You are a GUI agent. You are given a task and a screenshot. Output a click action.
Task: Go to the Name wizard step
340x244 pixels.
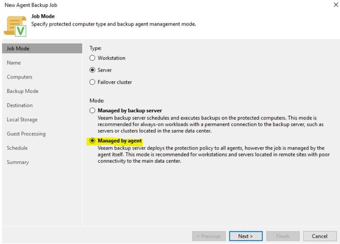point(14,63)
